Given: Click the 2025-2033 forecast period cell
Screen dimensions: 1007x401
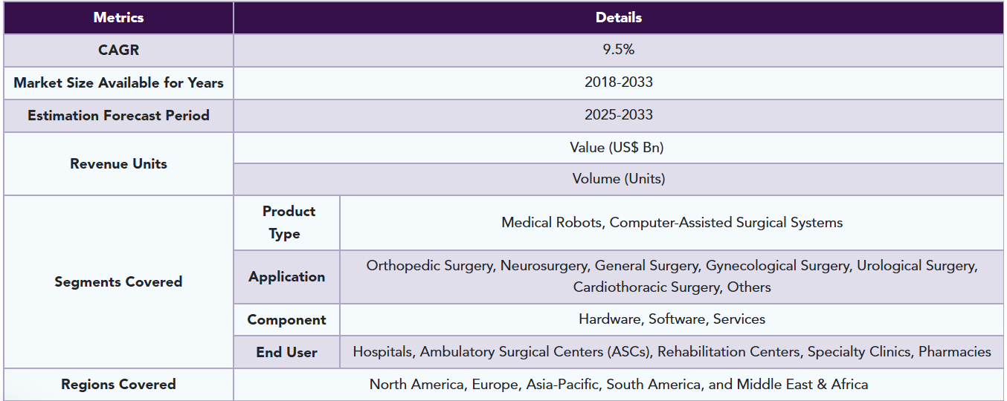Looking at the screenshot, I should click(619, 116).
